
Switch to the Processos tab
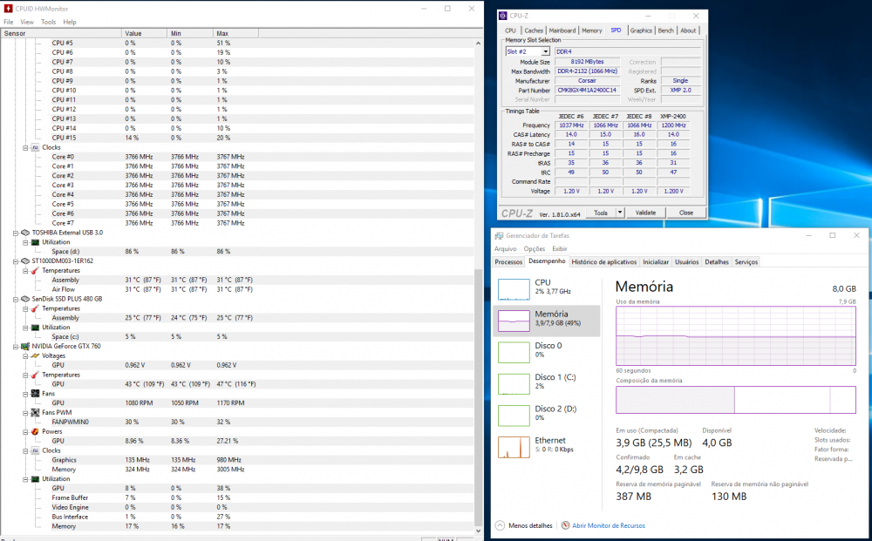point(508,261)
